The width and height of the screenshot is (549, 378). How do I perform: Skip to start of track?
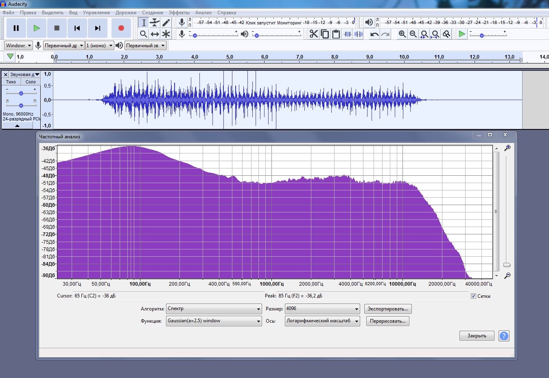coord(77,28)
